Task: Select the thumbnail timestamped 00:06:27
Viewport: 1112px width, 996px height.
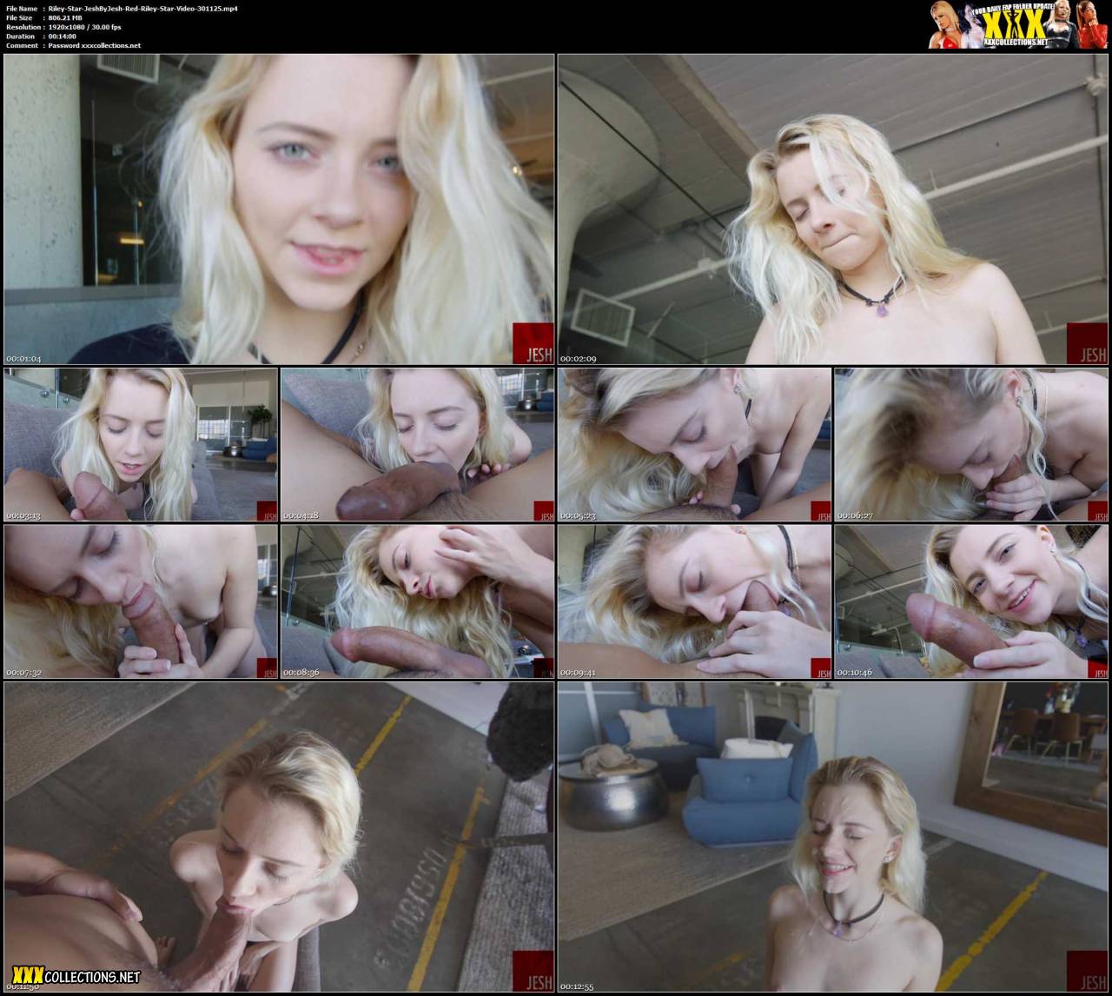Action: [x=971, y=444]
